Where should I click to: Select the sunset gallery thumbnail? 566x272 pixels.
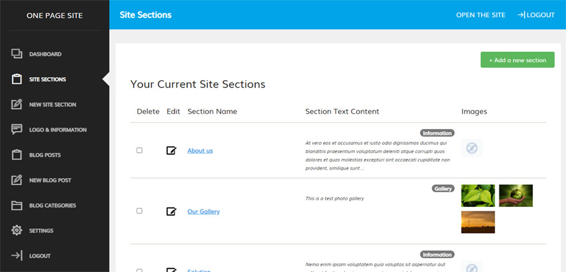[478, 221]
